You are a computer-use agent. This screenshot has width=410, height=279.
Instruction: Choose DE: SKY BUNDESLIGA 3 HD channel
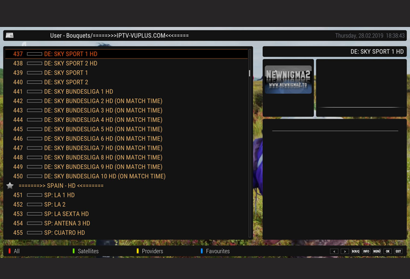click(127, 110)
